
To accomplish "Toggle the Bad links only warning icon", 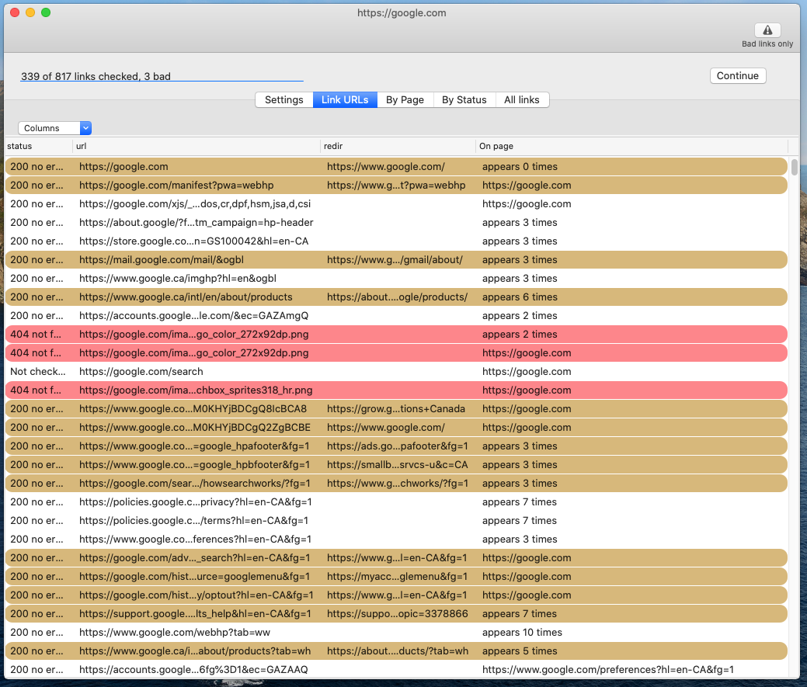I will [767, 30].
